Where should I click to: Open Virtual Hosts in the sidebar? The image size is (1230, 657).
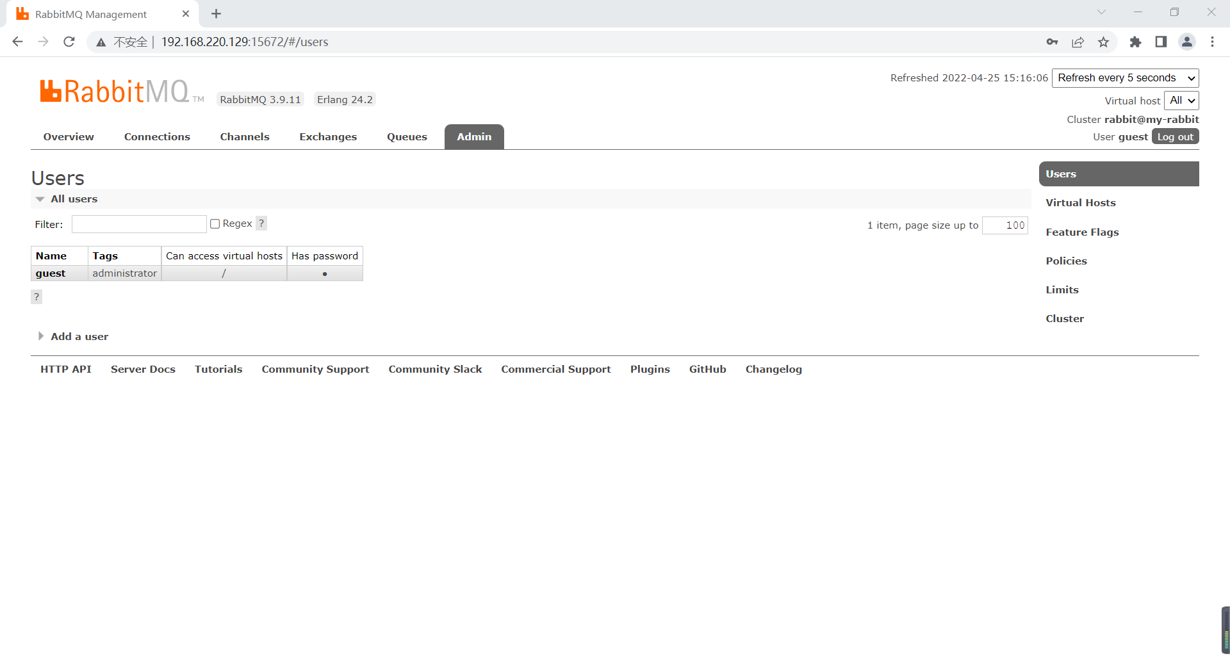coord(1081,203)
